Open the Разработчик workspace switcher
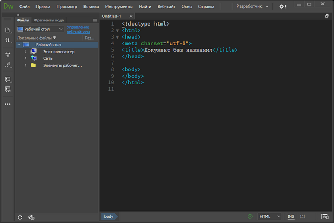Viewport: 334px width, 223px height. pos(253,7)
